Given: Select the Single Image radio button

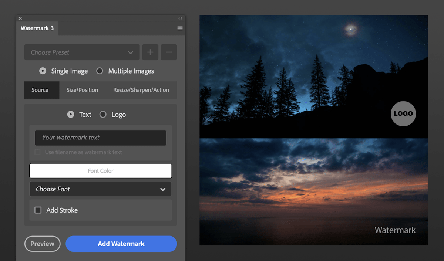Looking at the screenshot, I should click(43, 71).
